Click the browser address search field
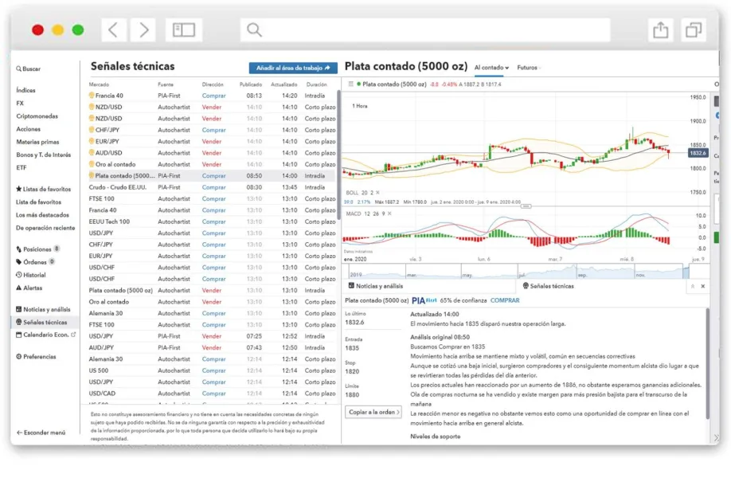This screenshot has height=478, width=731. (425, 29)
